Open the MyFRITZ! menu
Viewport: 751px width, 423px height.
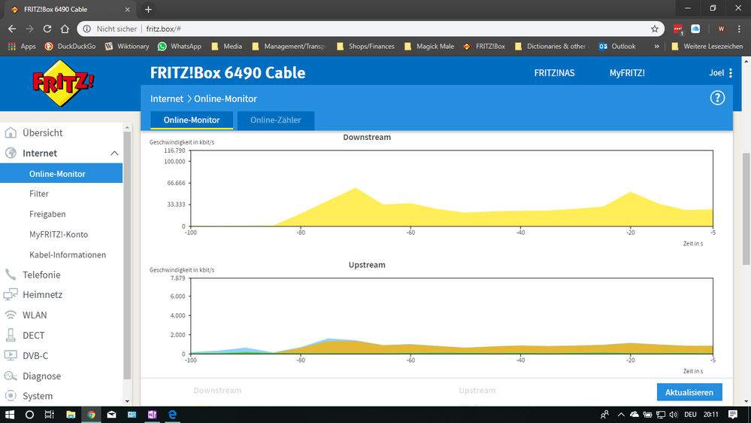pos(627,73)
